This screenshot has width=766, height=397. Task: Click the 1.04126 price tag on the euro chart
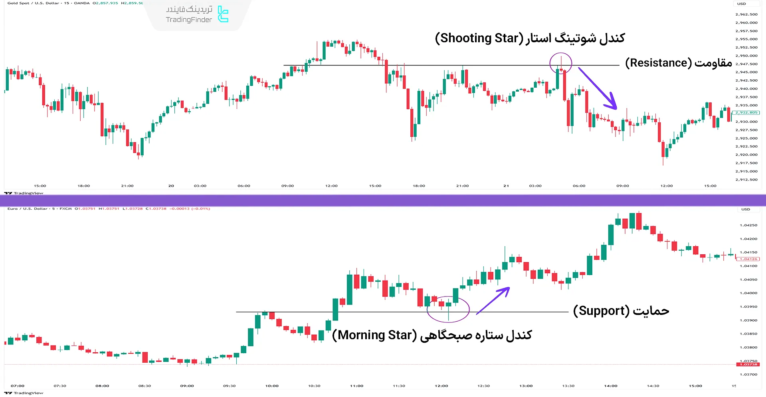tap(748, 259)
